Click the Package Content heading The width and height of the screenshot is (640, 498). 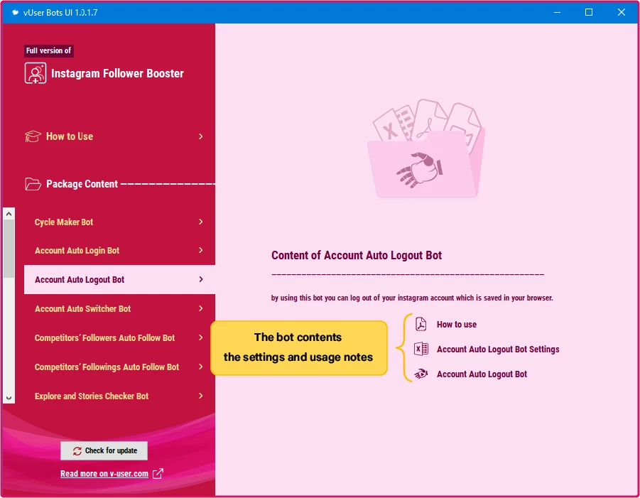(x=82, y=184)
